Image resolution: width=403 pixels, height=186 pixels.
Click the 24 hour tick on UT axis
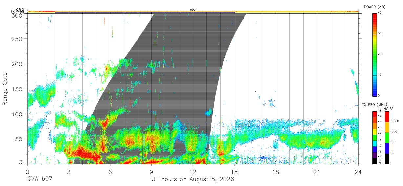click(358, 172)
